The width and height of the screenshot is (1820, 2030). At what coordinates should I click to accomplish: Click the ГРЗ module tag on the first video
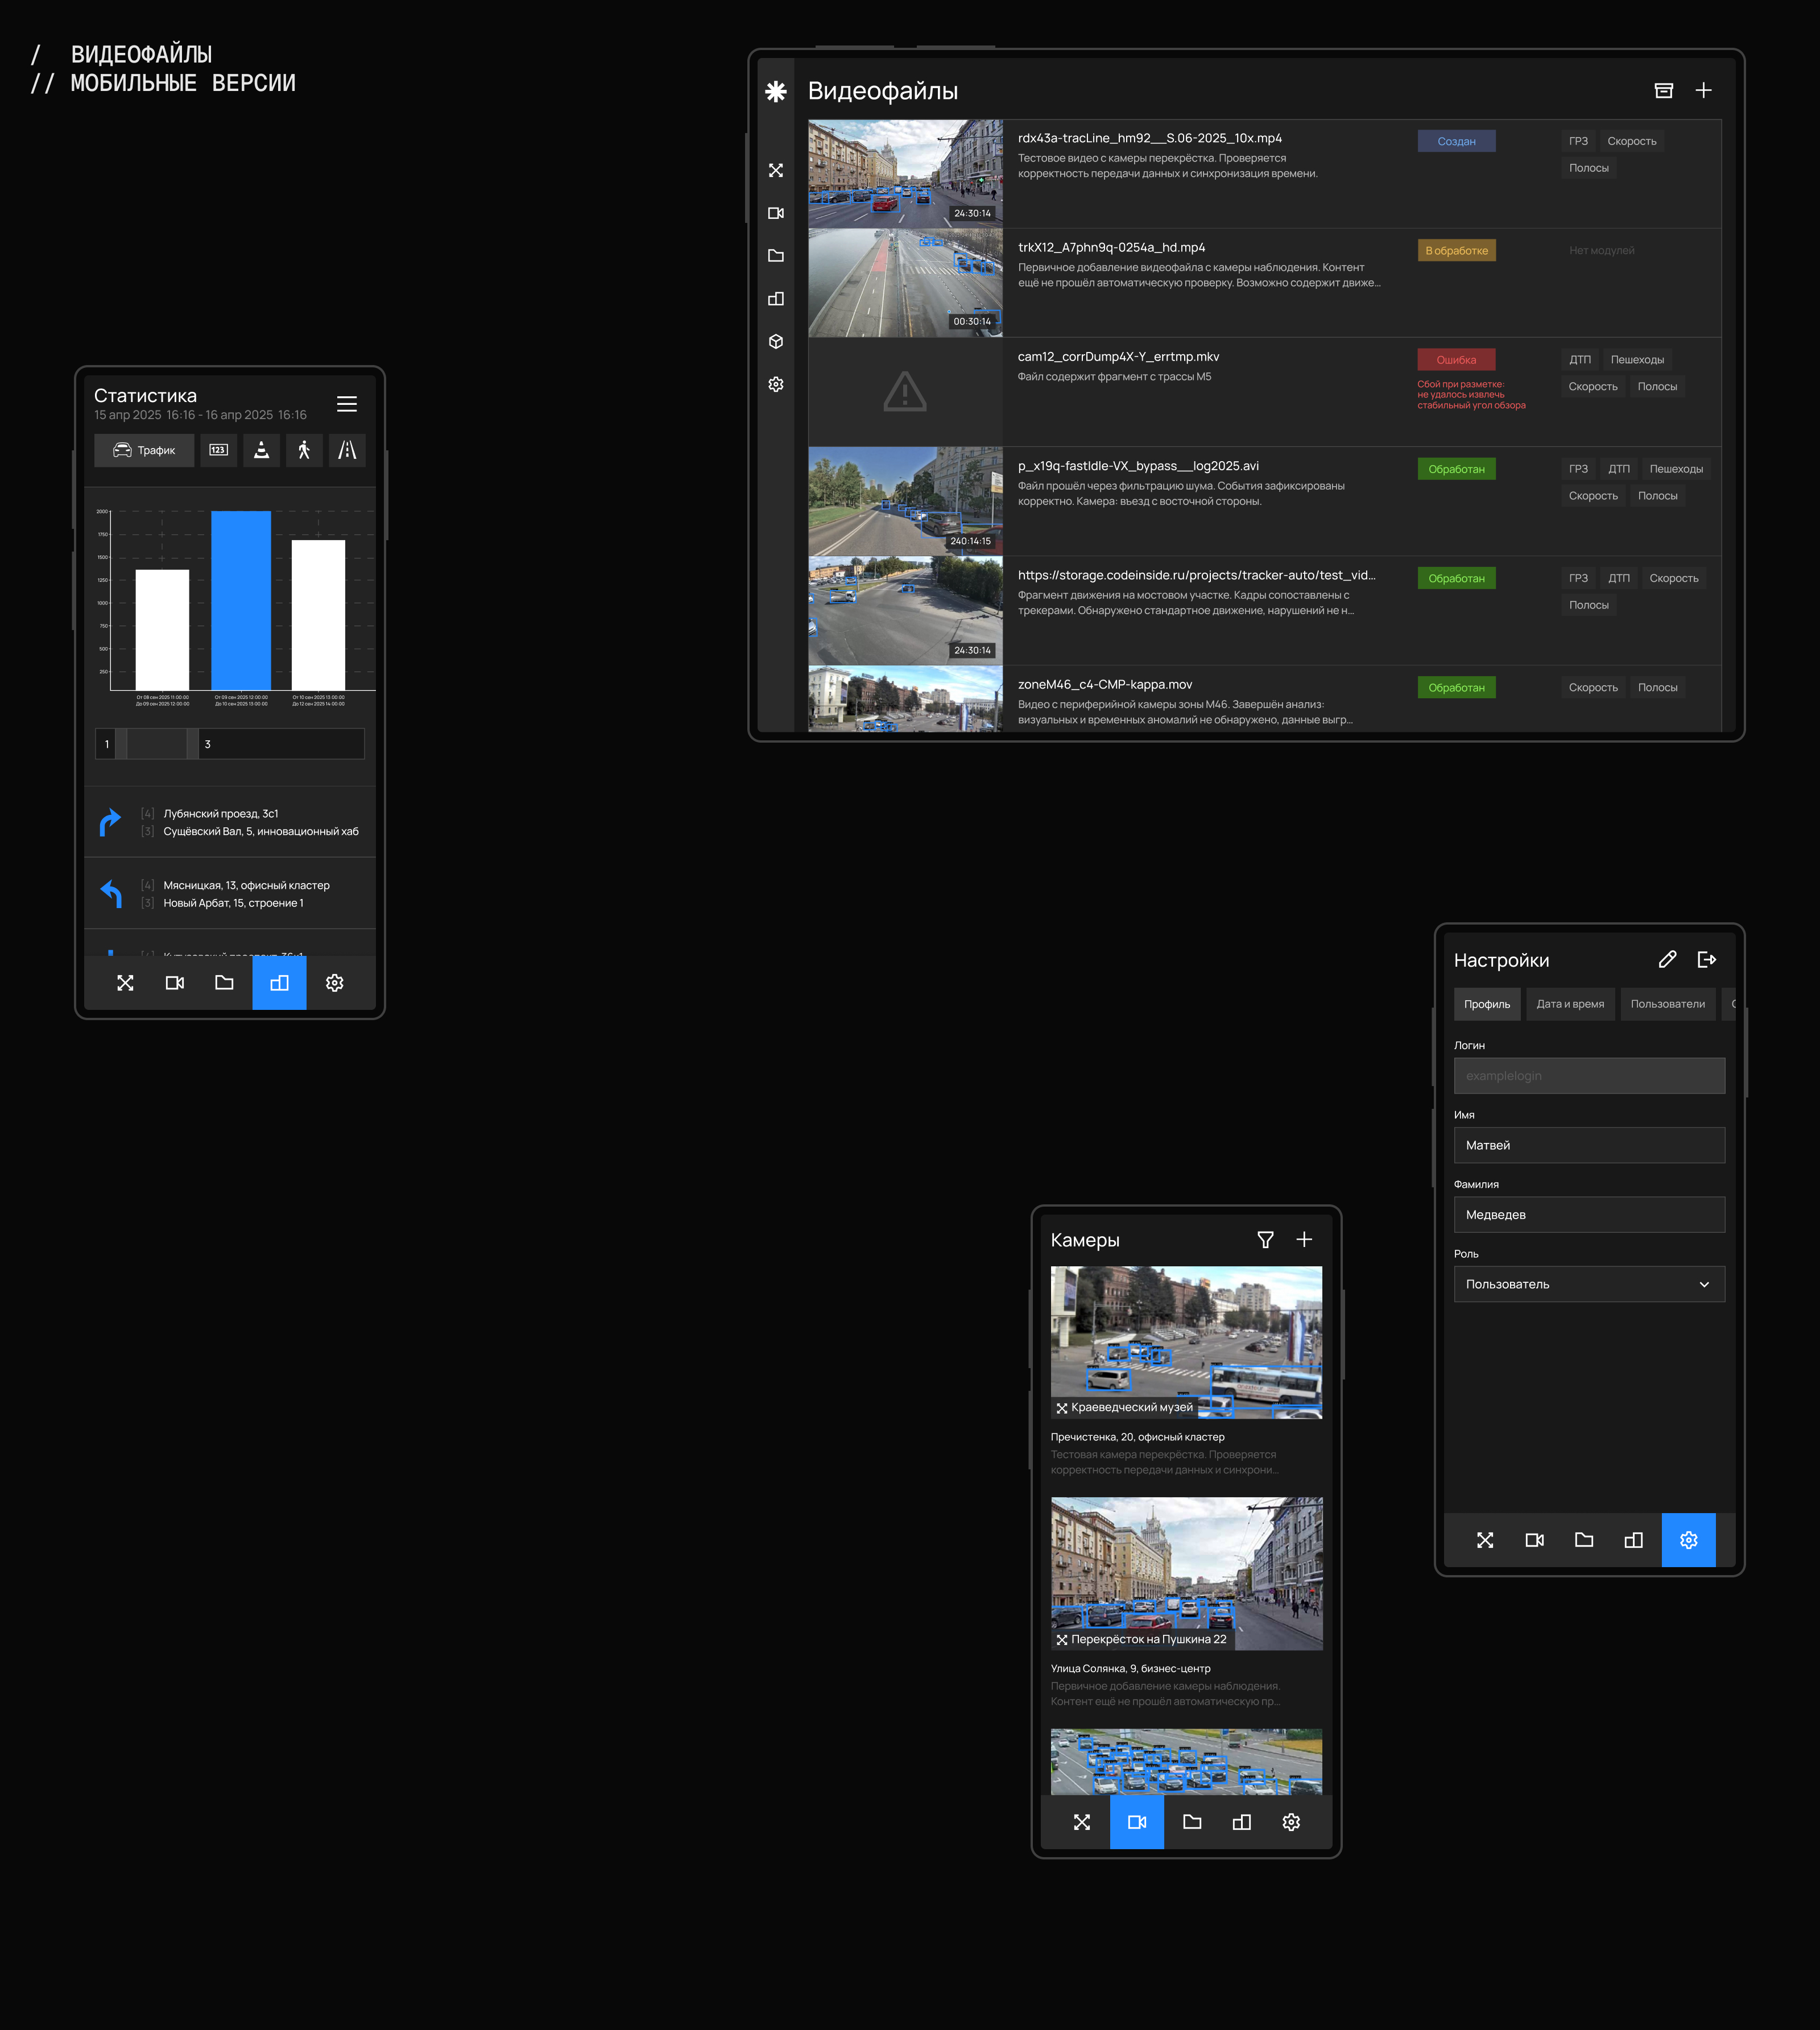tap(1578, 142)
